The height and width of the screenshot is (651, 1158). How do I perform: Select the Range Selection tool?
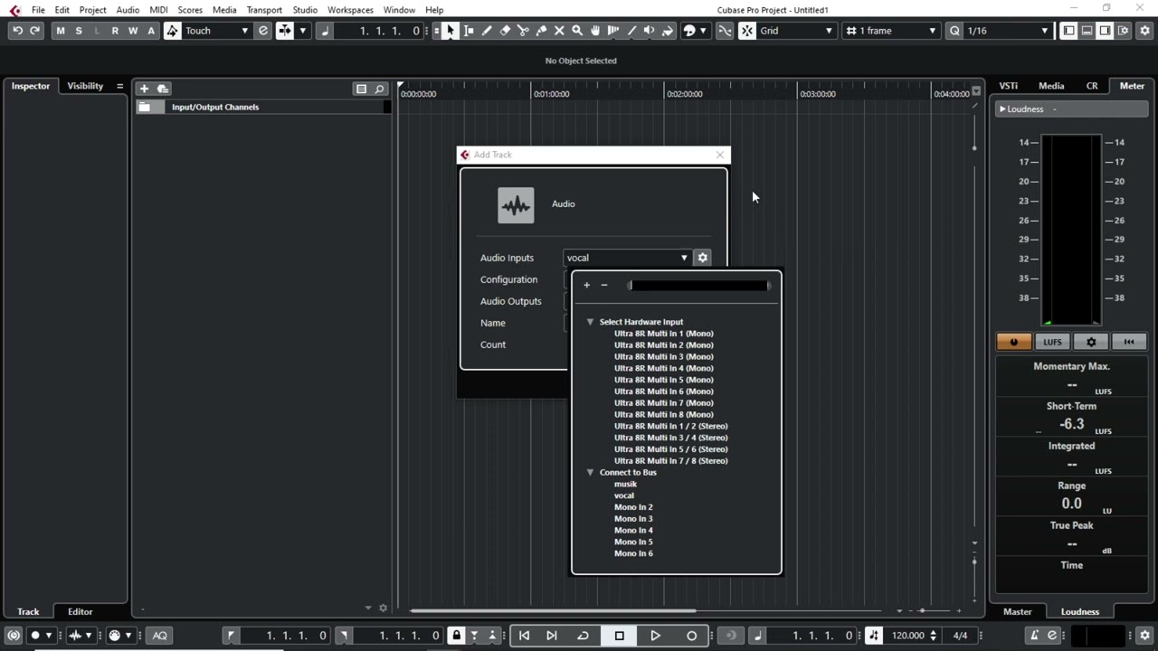pyautogui.click(x=469, y=31)
